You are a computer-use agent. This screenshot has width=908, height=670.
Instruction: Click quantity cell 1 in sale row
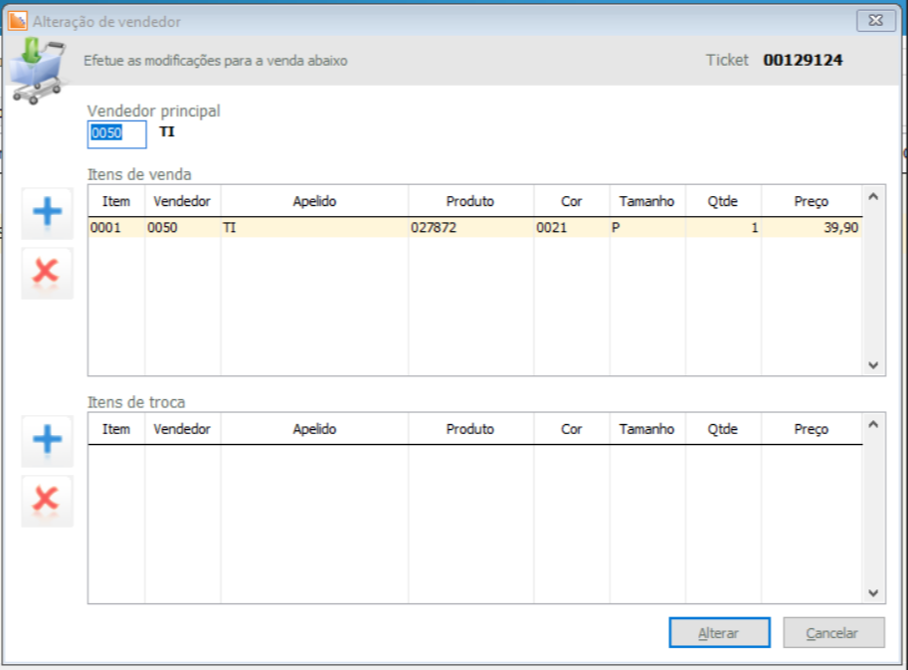click(x=723, y=227)
